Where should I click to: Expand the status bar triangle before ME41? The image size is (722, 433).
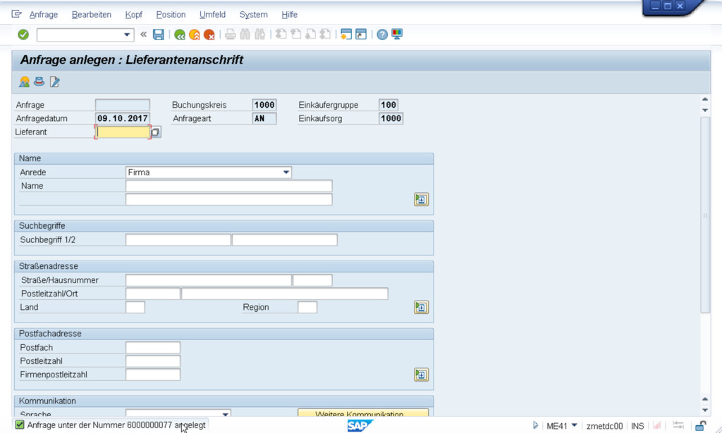pyautogui.click(x=535, y=426)
